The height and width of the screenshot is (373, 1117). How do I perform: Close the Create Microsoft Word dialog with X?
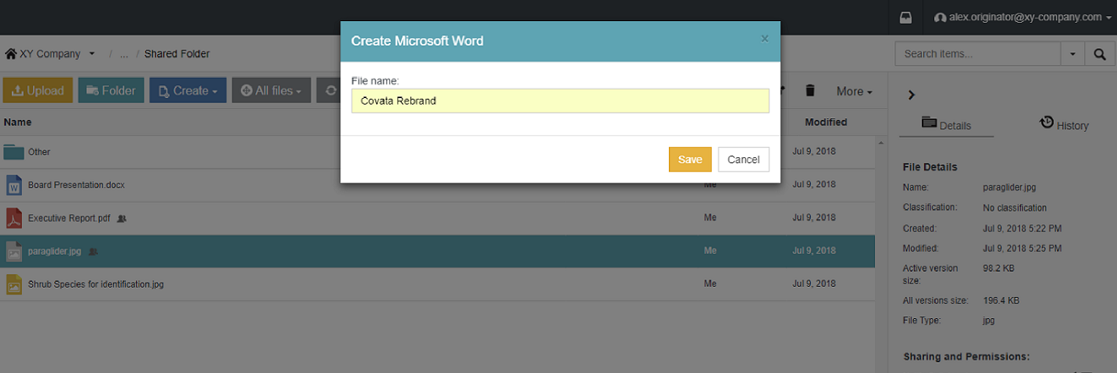click(764, 39)
